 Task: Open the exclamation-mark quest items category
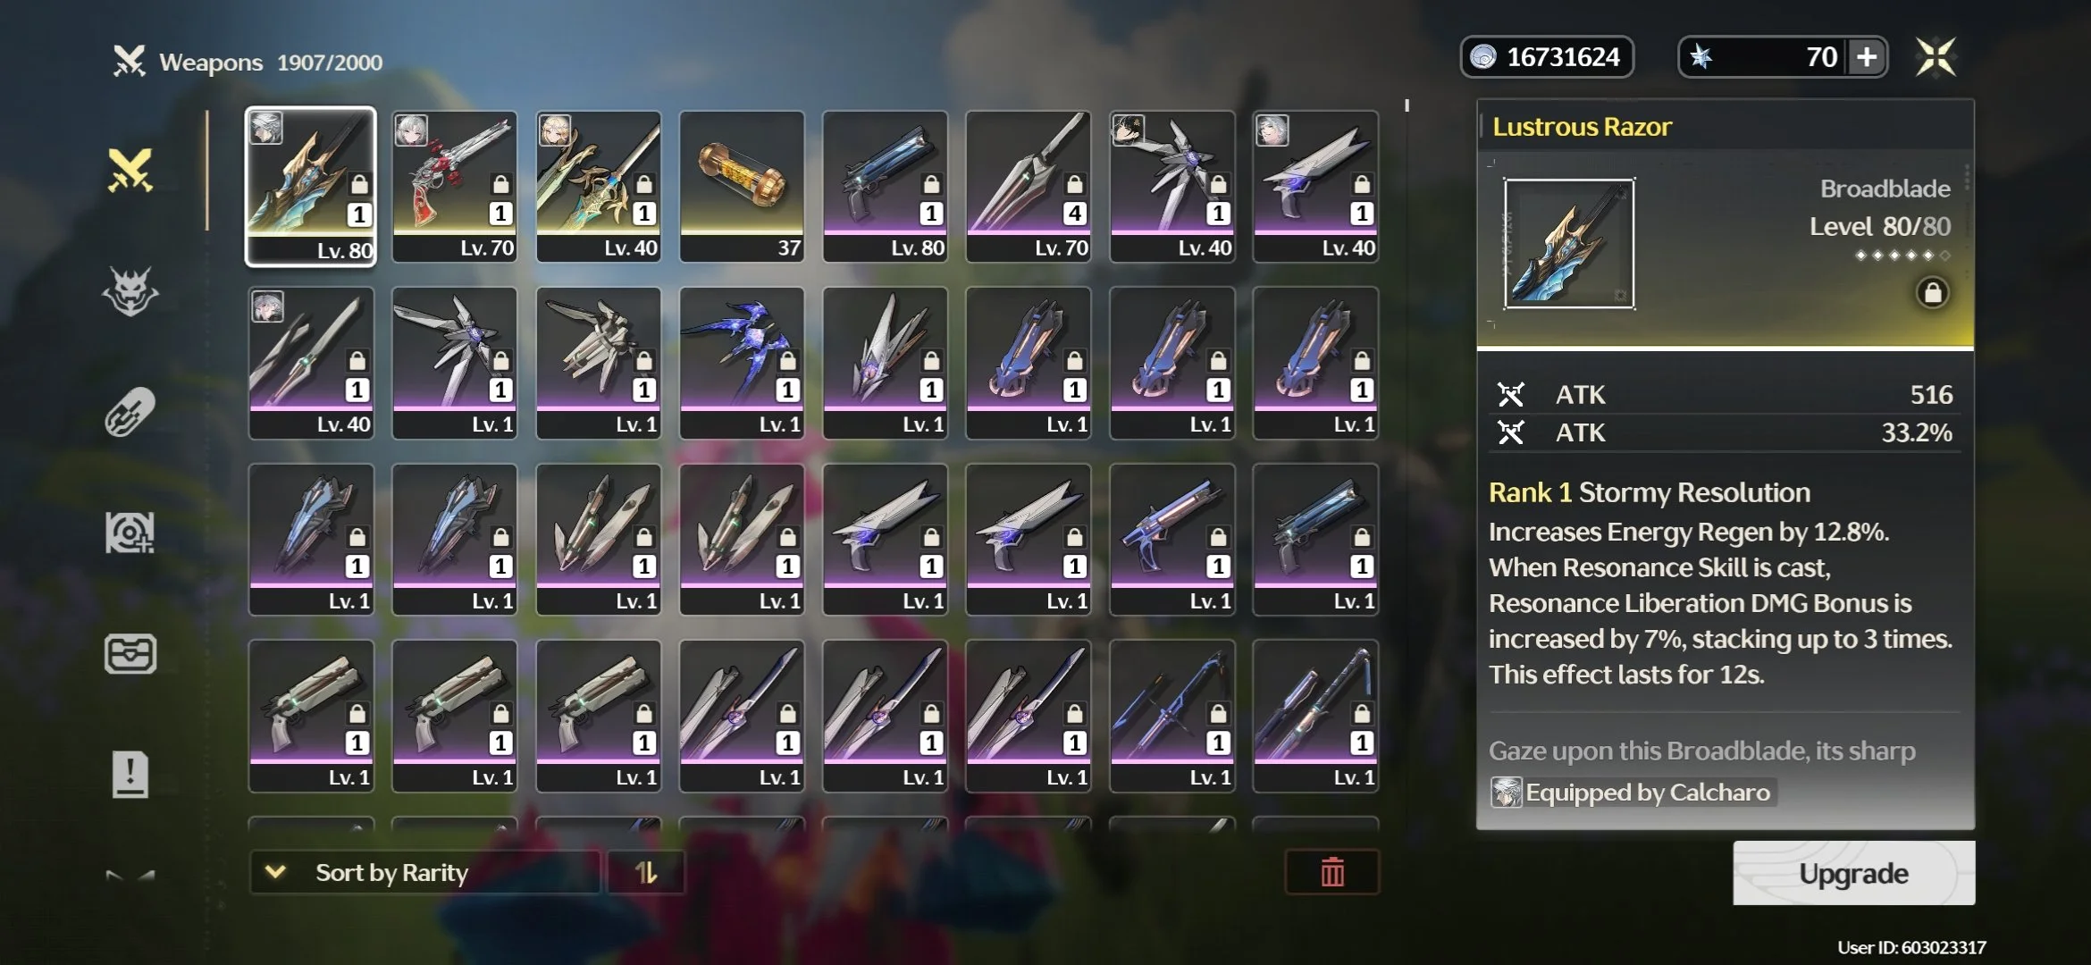130,774
